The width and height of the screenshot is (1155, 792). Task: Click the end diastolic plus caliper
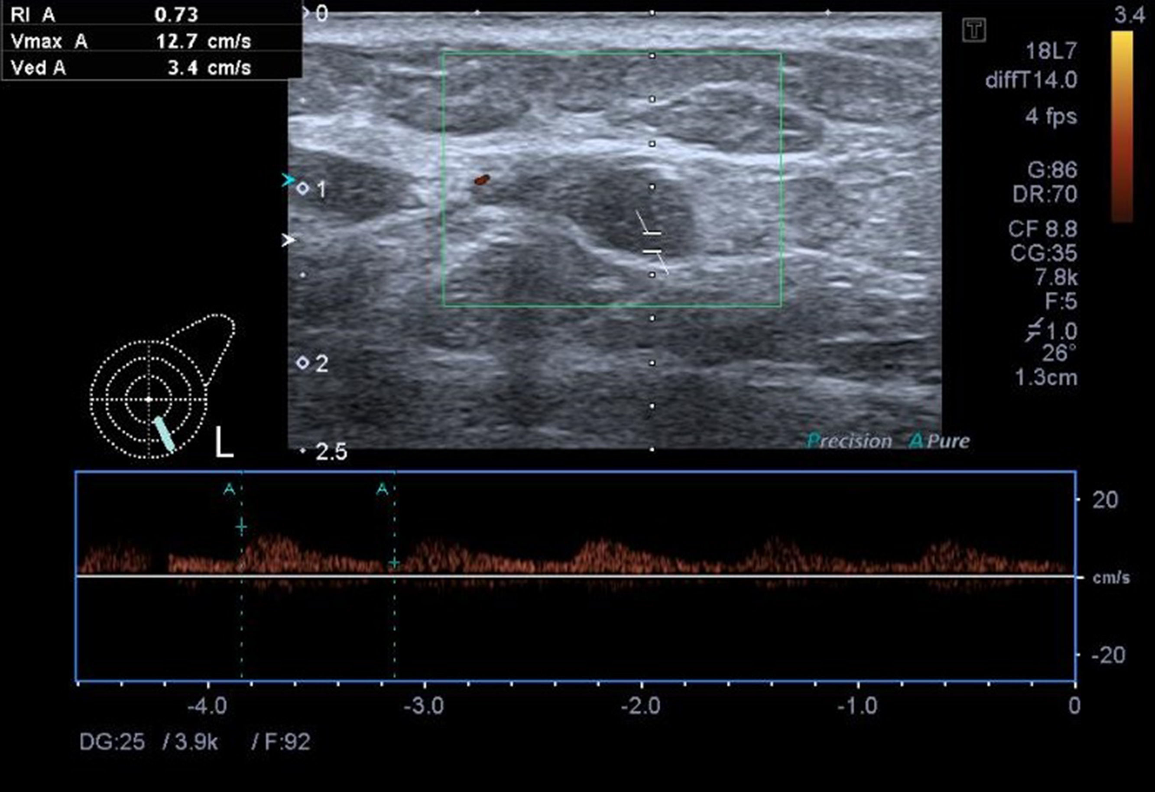[394, 563]
